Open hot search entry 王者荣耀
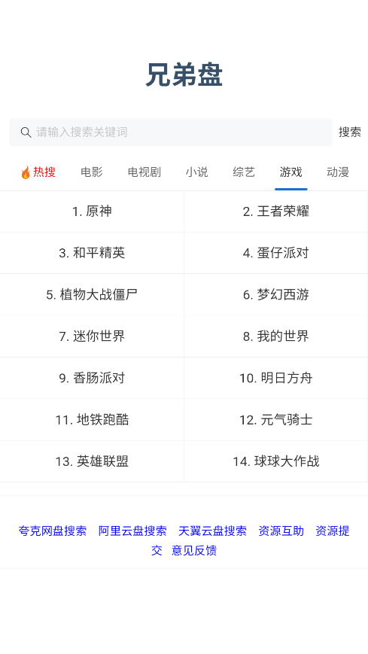368x654 pixels. pyautogui.click(x=275, y=211)
